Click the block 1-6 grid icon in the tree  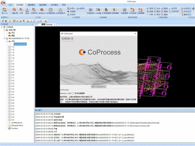(9, 58)
